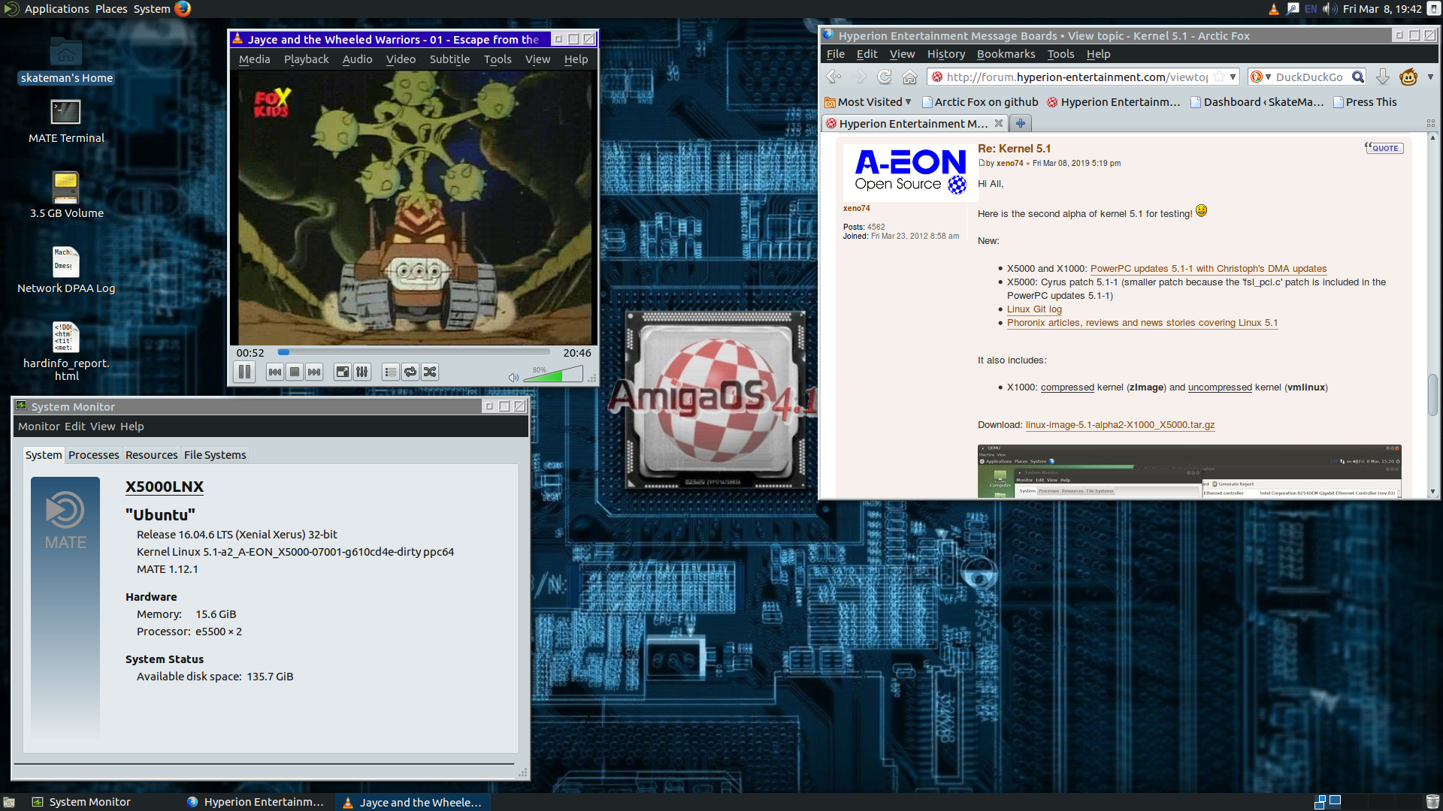This screenshot has width=1443, height=811.
Task: Quote xeno74's forum post
Action: [x=1384, y=148]
